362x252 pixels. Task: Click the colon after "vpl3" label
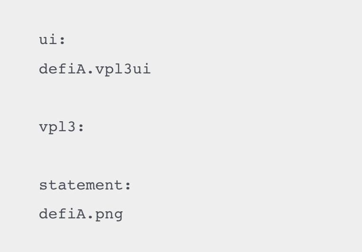[x=81, y=127]
